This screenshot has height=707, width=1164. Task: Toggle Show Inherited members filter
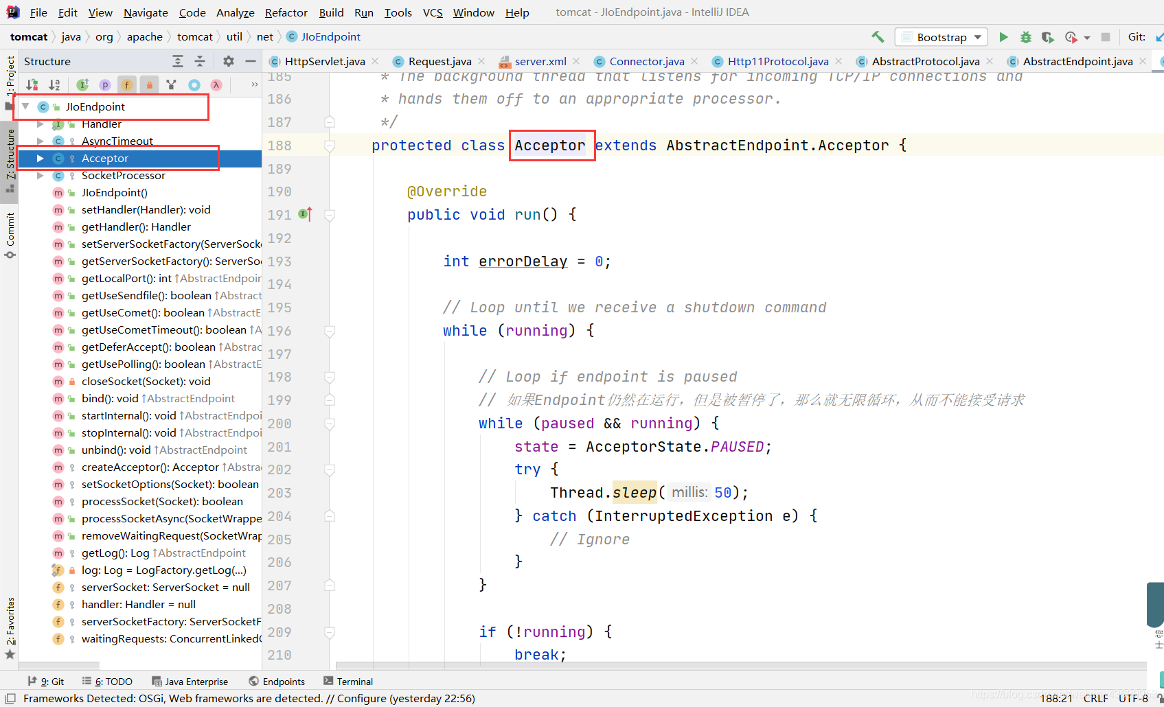pyautogui.click(x=82, y=84)
